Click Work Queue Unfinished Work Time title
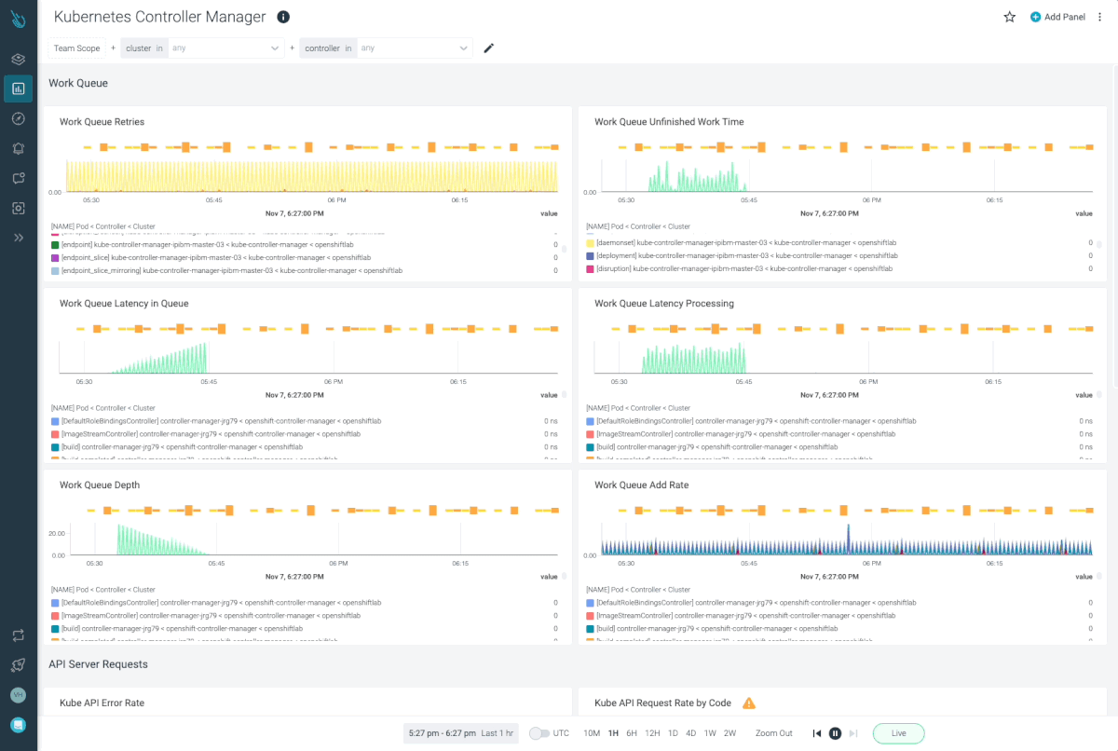This screenshot has width=1118, height=751. [x=669, y=121]
